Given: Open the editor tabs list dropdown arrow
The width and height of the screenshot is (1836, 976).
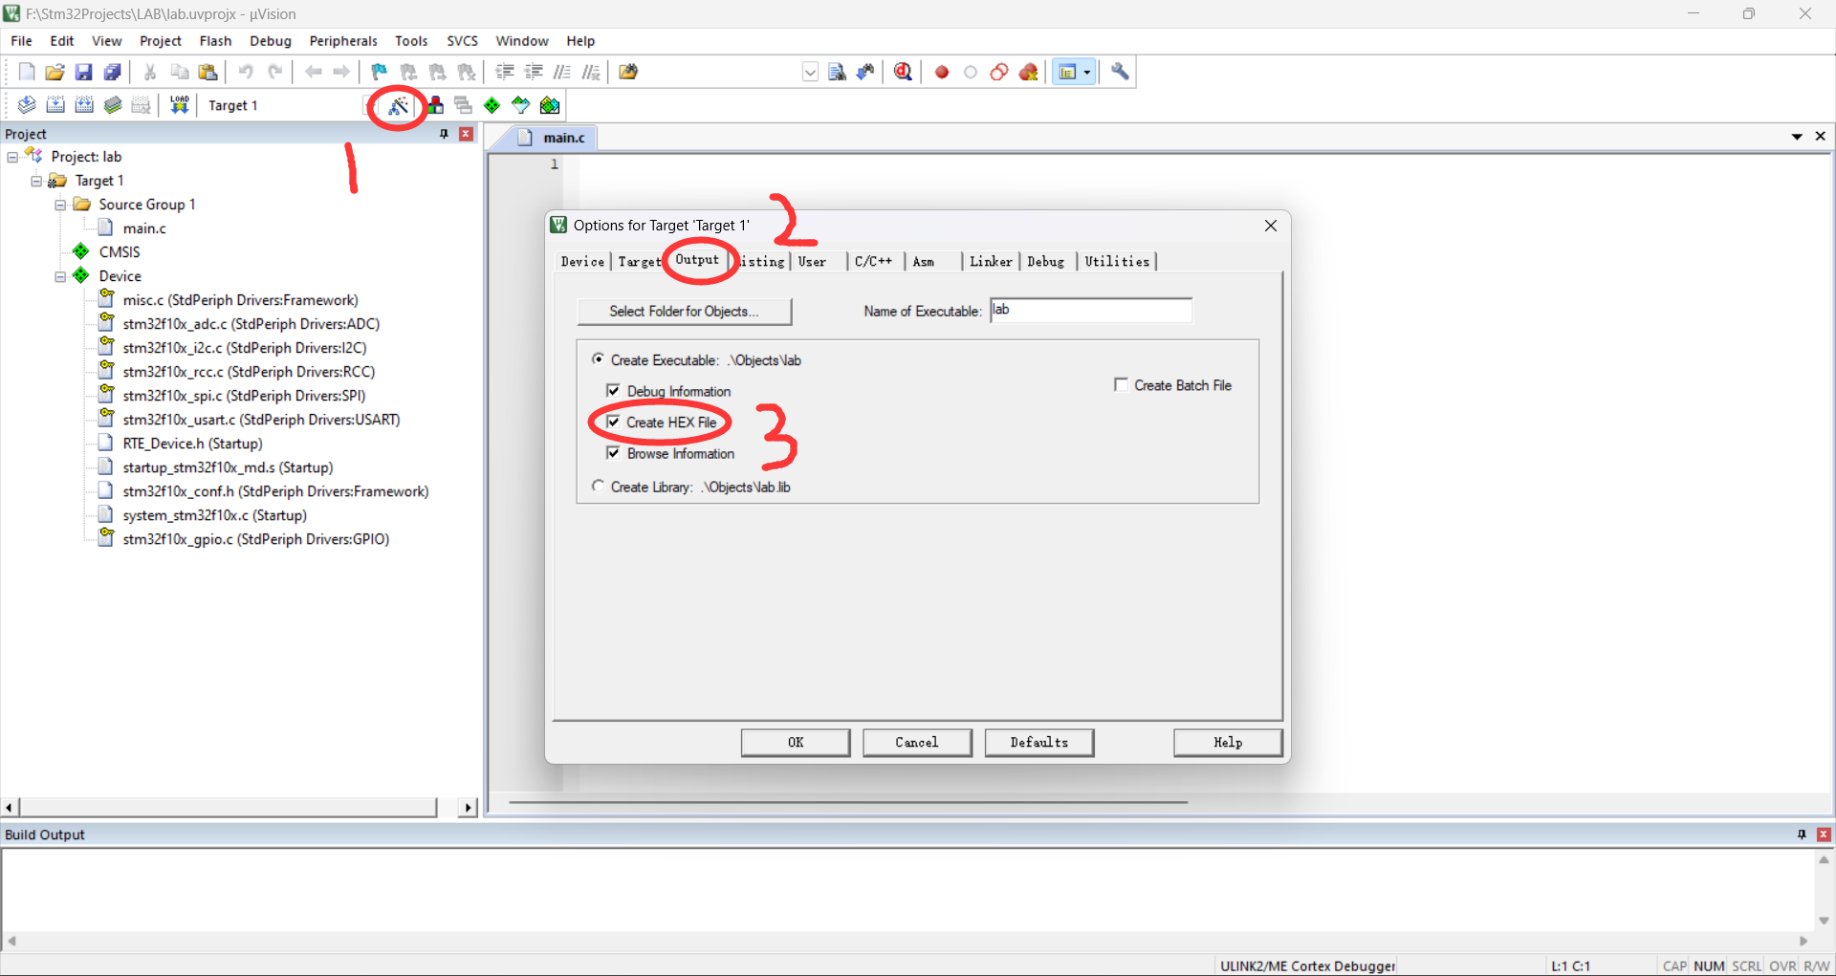Looking at the screenshot, I should (1797, 137).
